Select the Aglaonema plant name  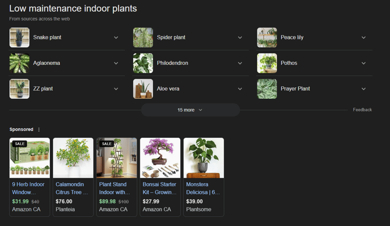click(x=47, y=63)
